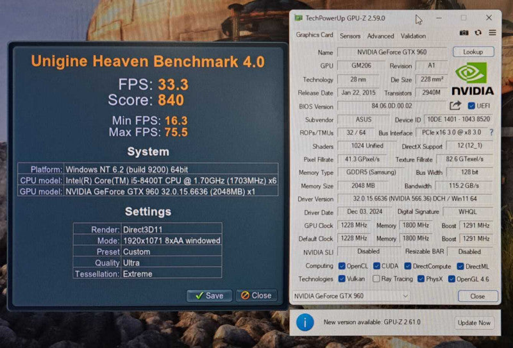Click the CPU model row Intel Core i5-8400T
513x348 pixels.
coord(148,181)
